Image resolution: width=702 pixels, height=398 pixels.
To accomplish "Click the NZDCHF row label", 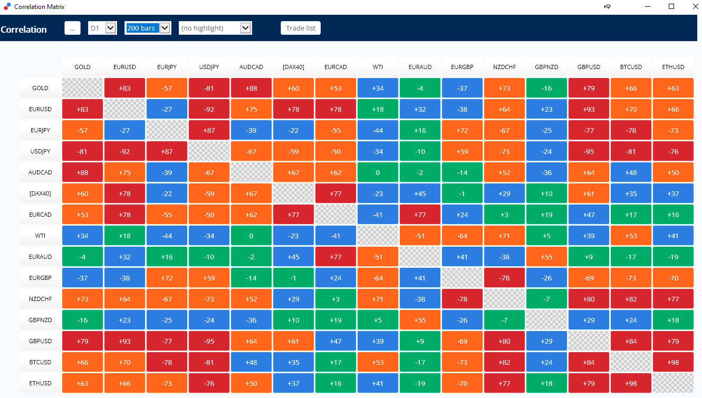I will tap(41, 299).
